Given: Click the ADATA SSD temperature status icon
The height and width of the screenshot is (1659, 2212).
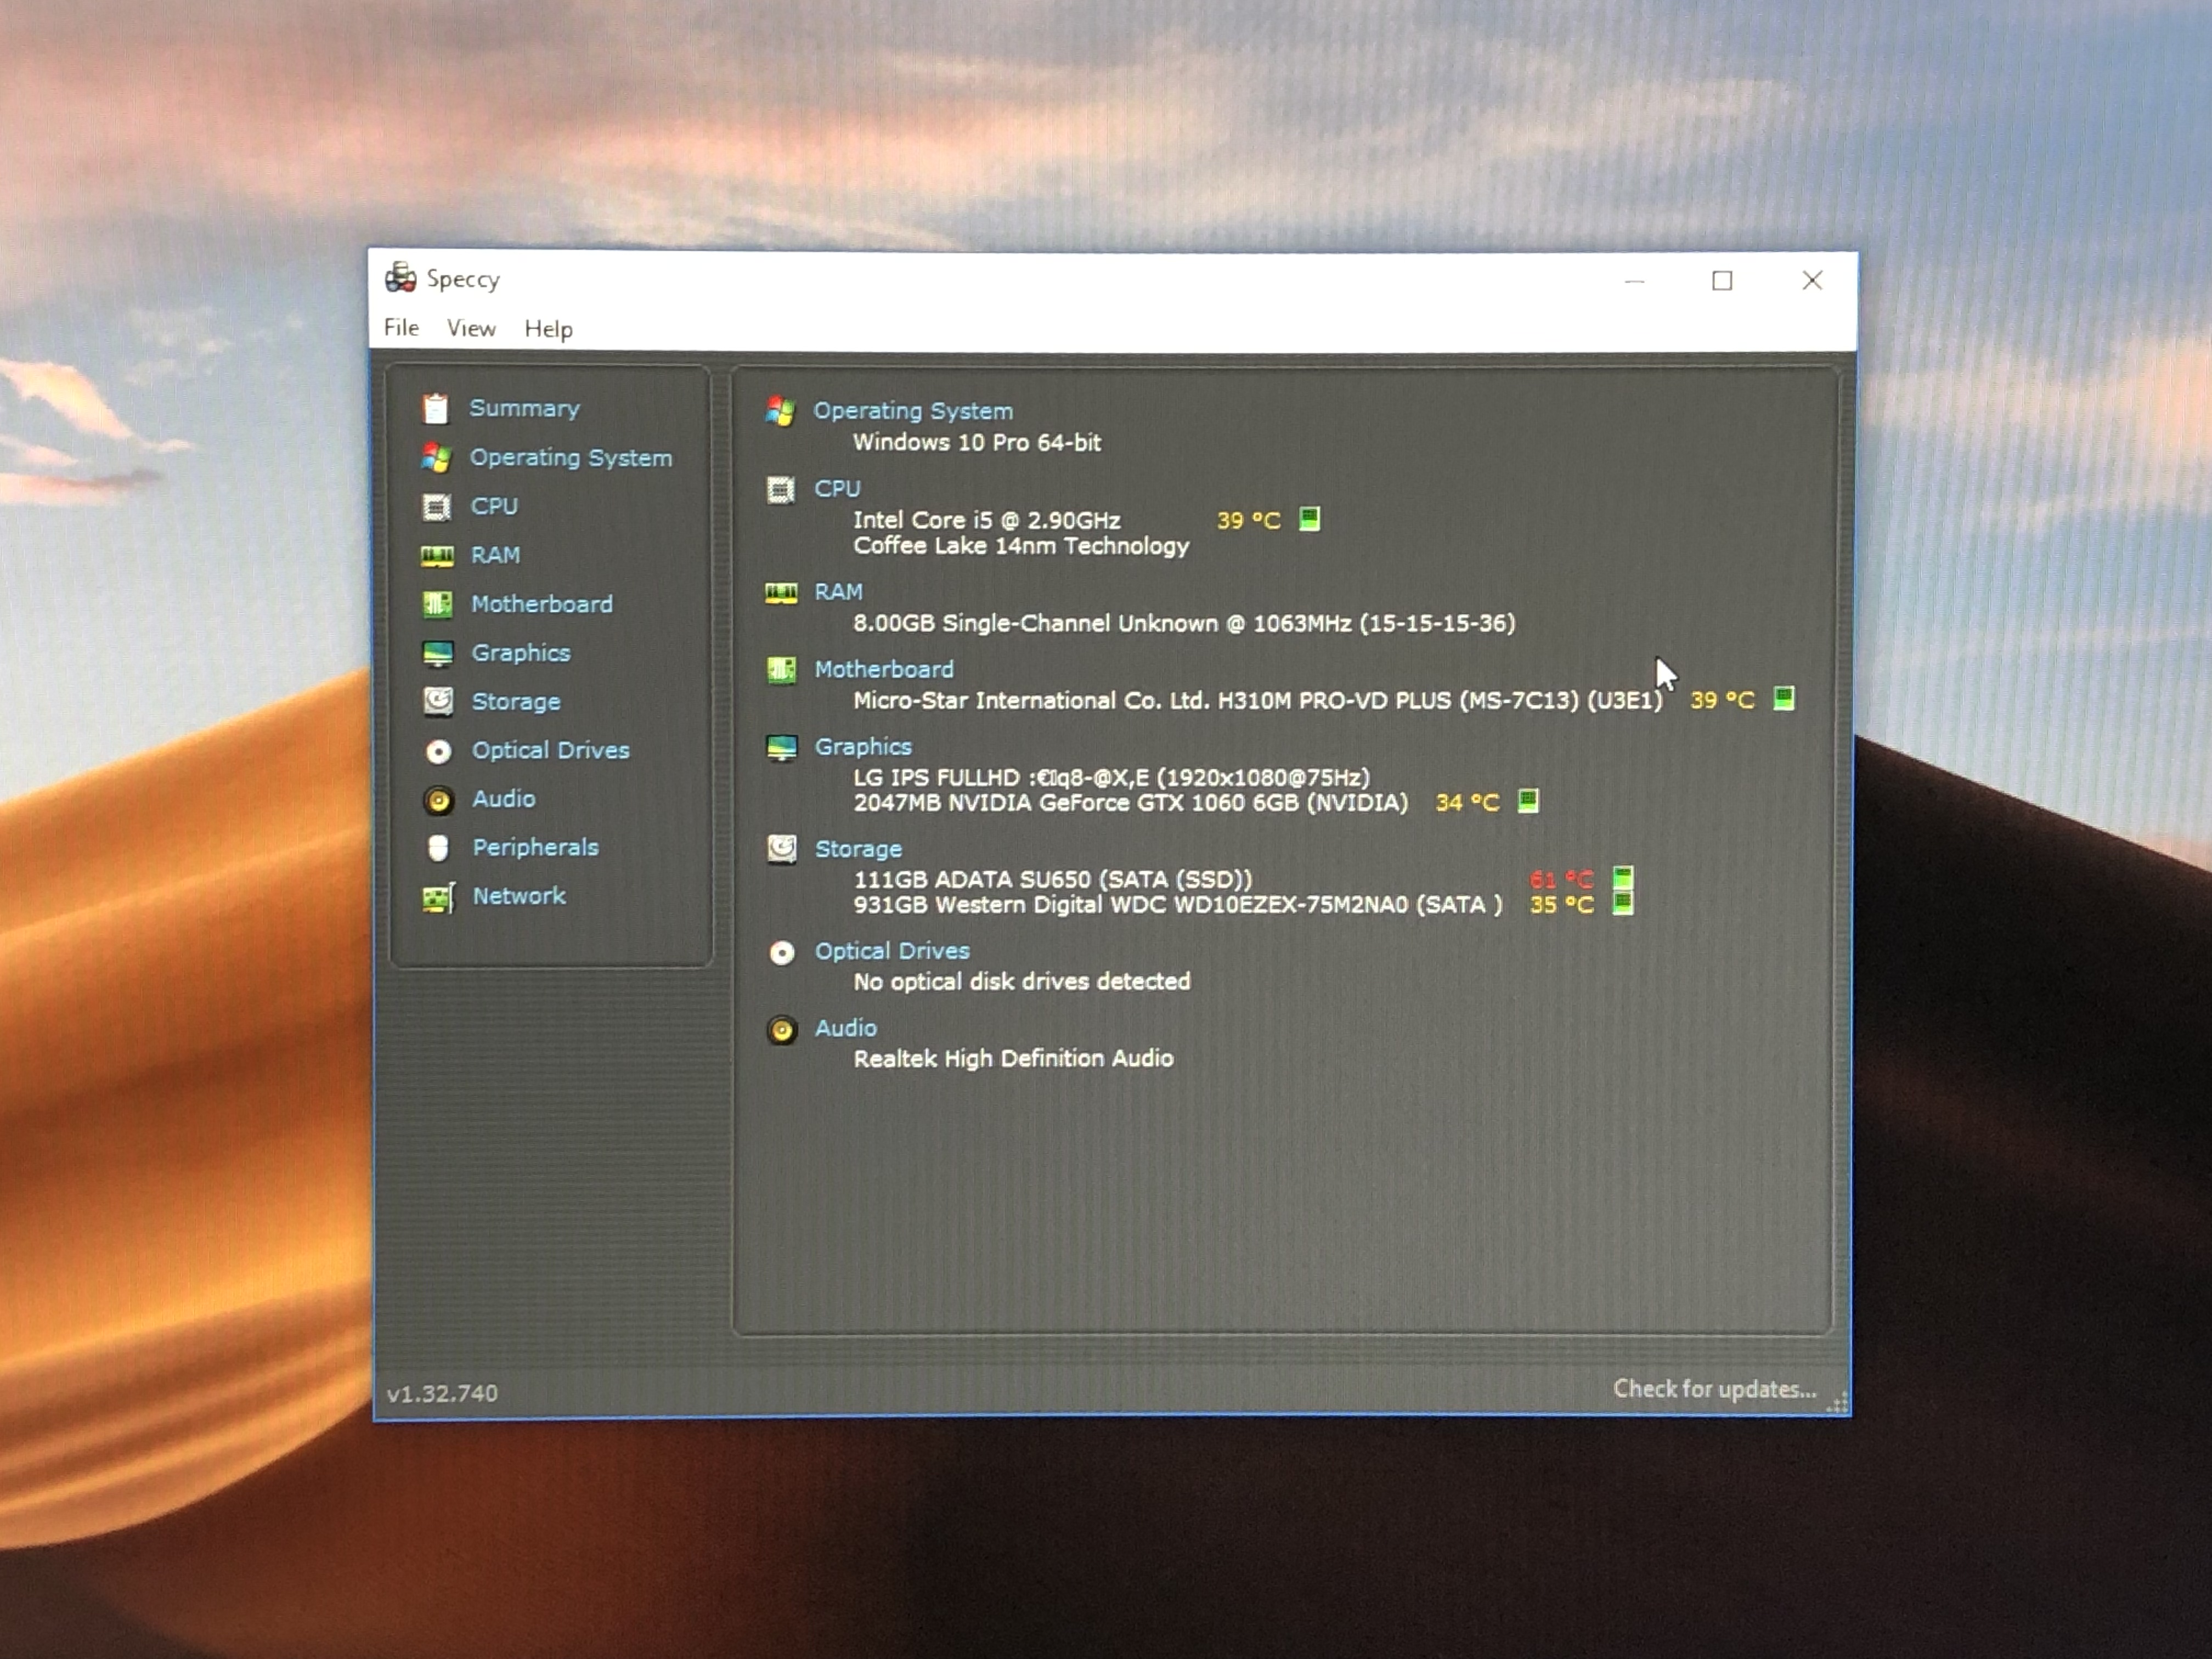Looking at the screenshot, I should click(1623, 878).
